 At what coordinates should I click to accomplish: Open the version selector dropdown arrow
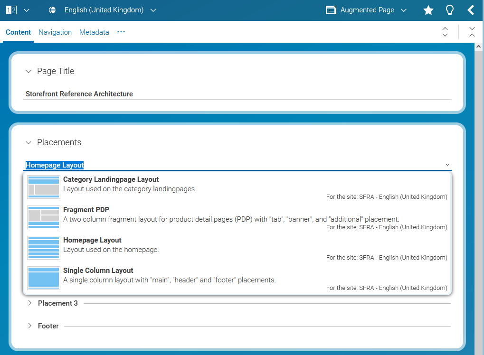tap(26, 10)
